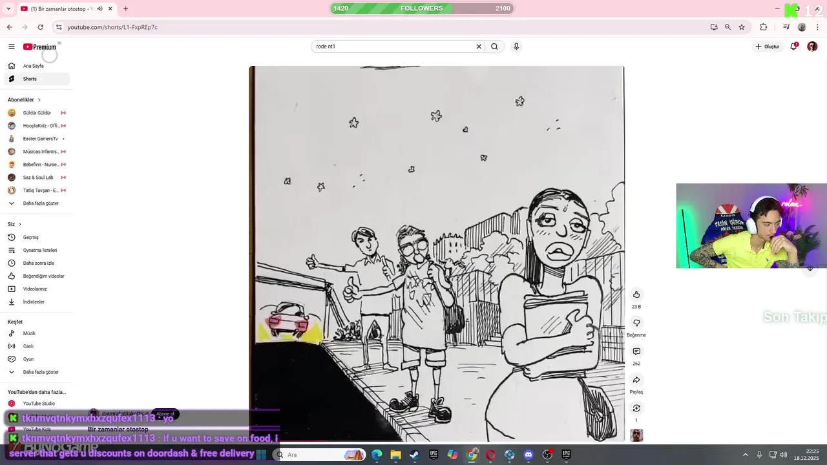Open Tatlış Tavşan subscription
The width and height of the screenshot is (827, 465).
coord(37,191)
